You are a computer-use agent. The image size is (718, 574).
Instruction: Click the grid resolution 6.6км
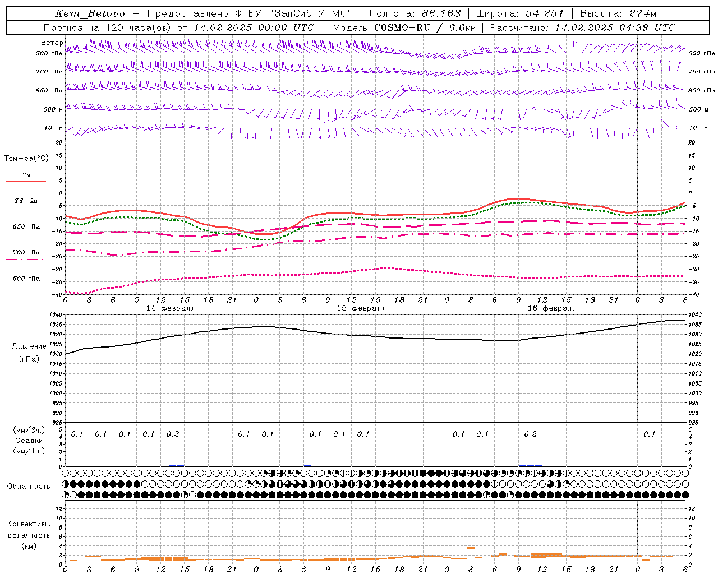(463, 27)
